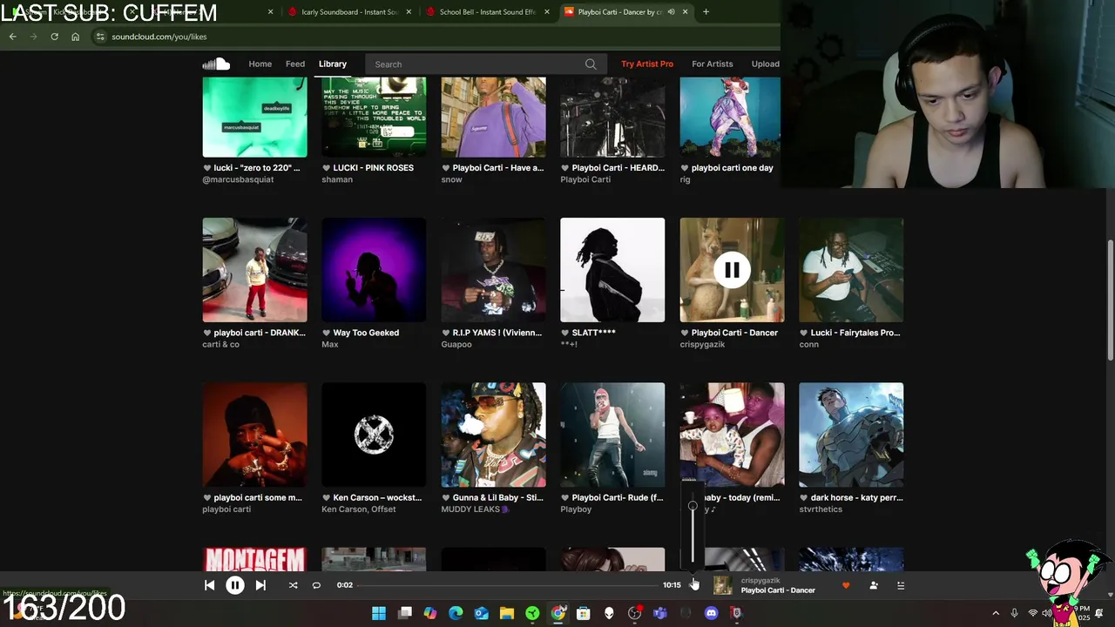This screenshot has height=627, width=1115.
Task: Follow the artist from the player bar
Action: coord(874,585)
